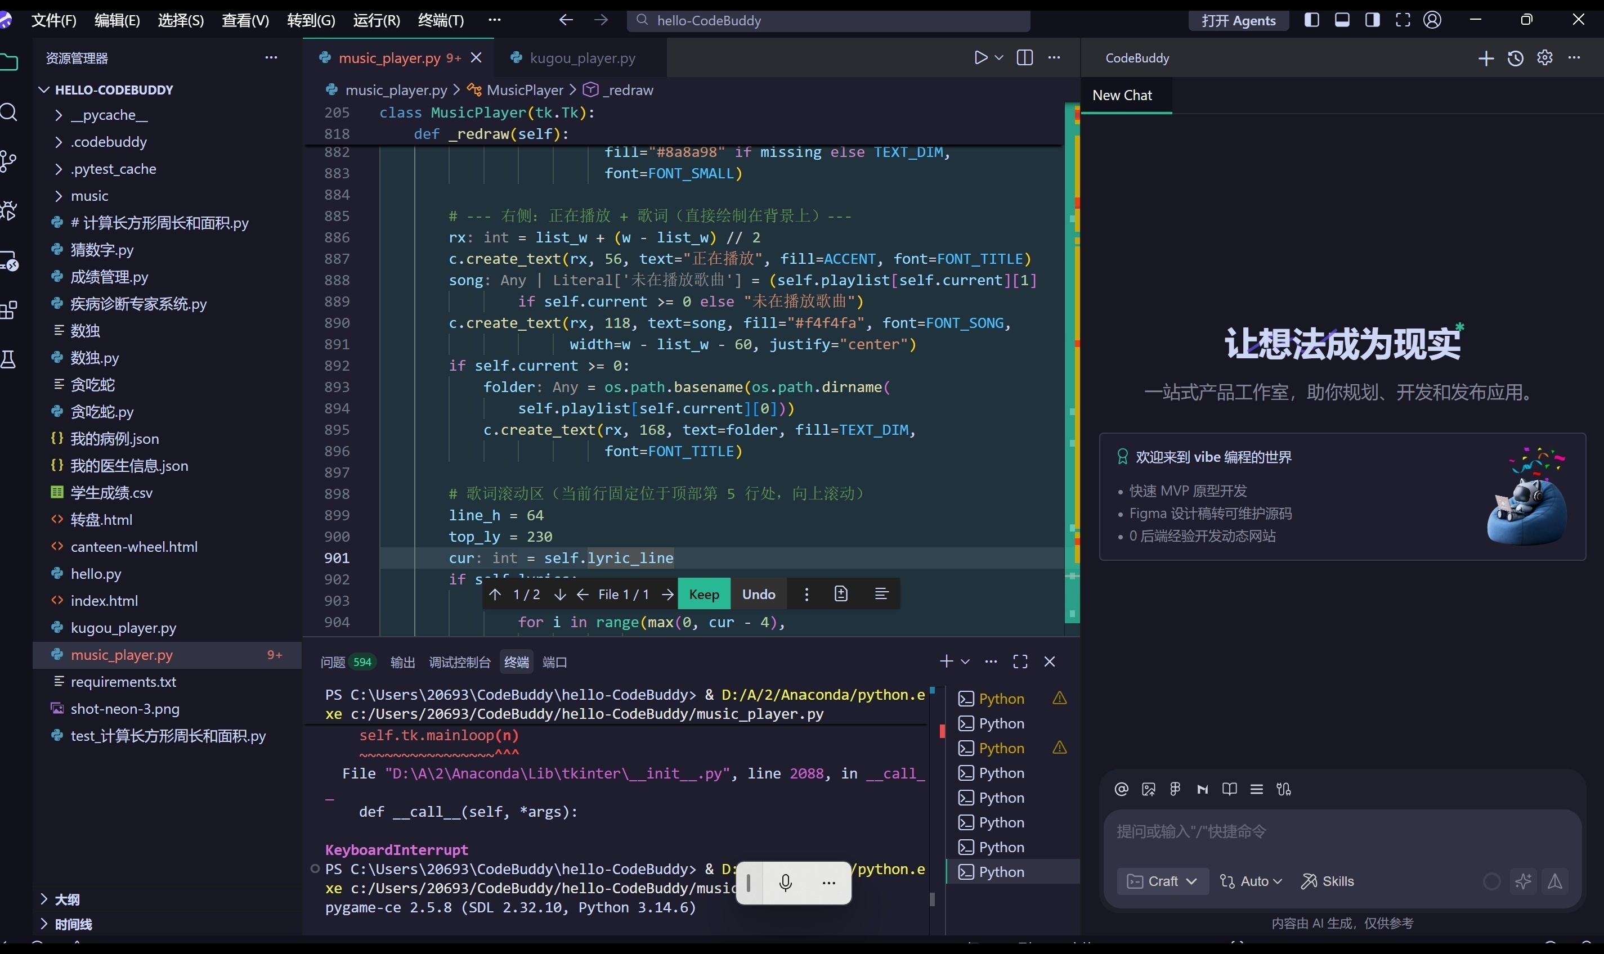Click the hello-CodeBuddy search box
Screen dimensions: 1604x954
click(x=828, y=21)
